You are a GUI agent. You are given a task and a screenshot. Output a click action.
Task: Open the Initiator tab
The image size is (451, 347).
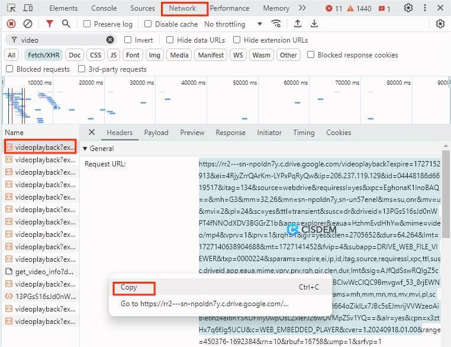pos(269,133)
